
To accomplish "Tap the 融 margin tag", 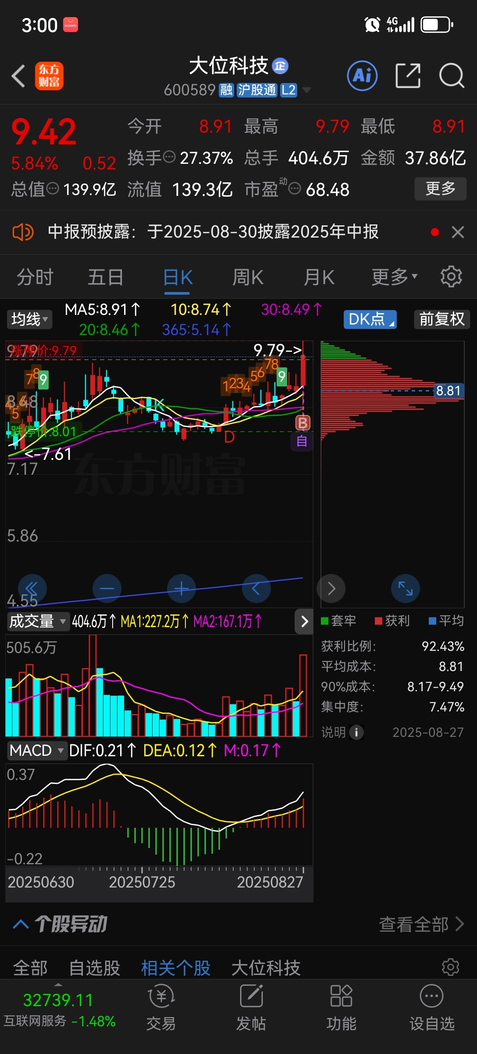I will coord(226,90).
